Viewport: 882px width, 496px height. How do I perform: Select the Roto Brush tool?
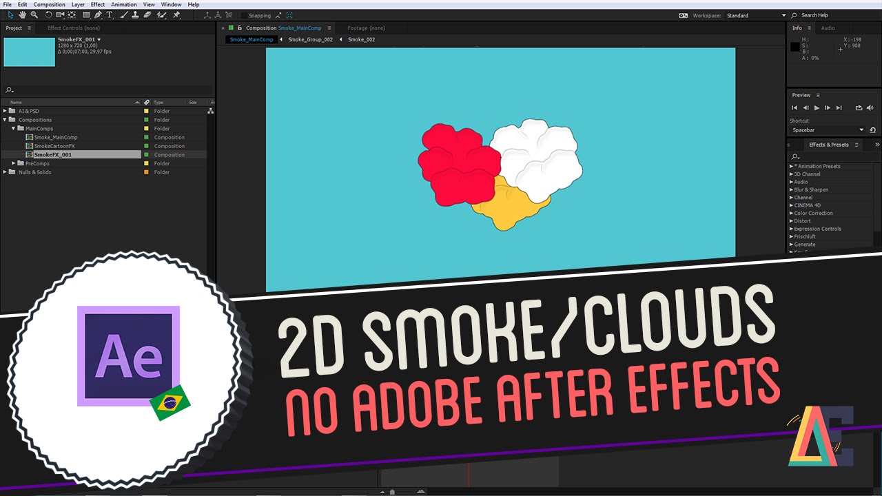coord(162,15)
